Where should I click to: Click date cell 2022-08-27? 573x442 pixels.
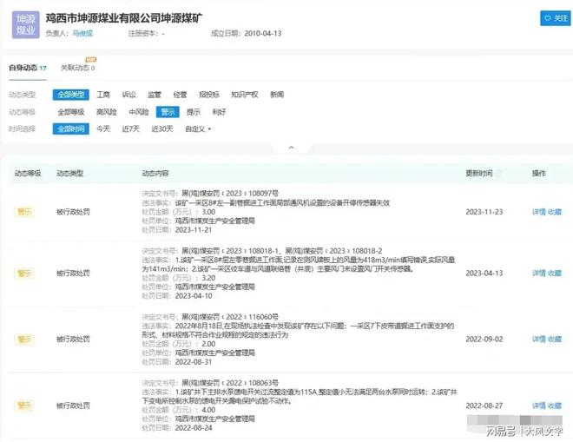pyautogui.click(x=484, y=406)
